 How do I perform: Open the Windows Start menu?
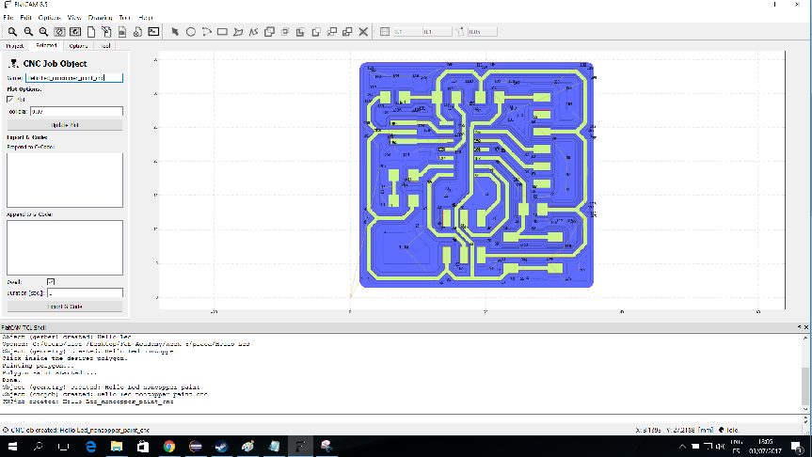[12, 446]
